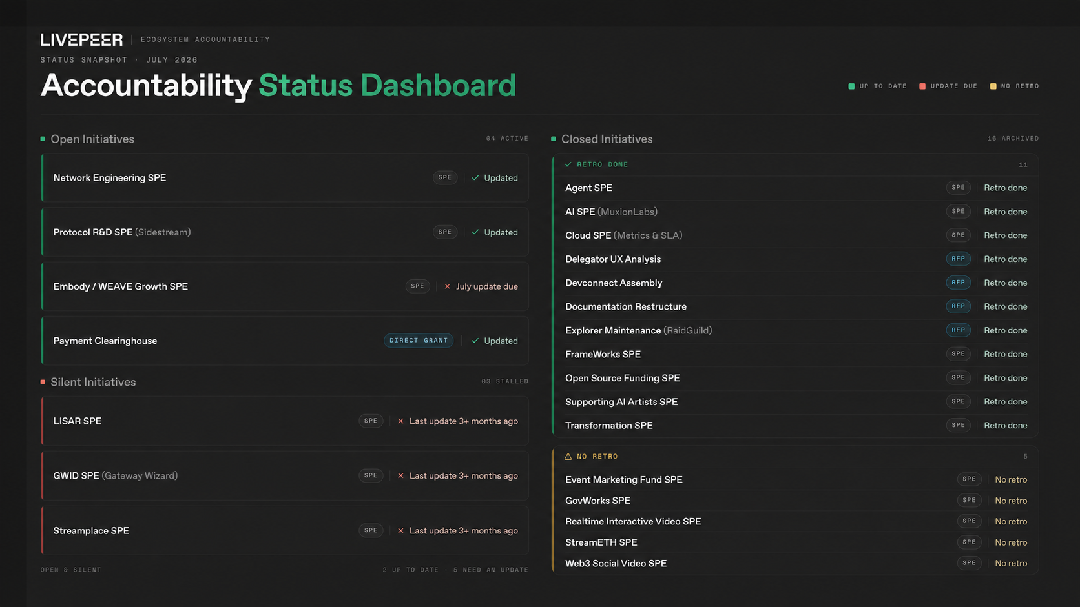The height and width of the screenshot is (607, 1080).
Task: Click '2 UP TO DATE · 5 NEED AN UPDATE' footer
Action: pyautogui.click(x=455, y=570)
